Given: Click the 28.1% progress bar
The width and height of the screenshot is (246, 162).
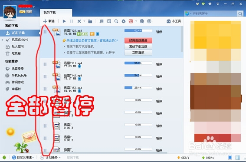Looking at the screenshot, I should click(x=138, y=88).
